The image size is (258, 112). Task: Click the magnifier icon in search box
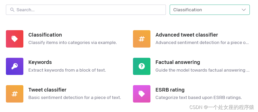(12, 10)
